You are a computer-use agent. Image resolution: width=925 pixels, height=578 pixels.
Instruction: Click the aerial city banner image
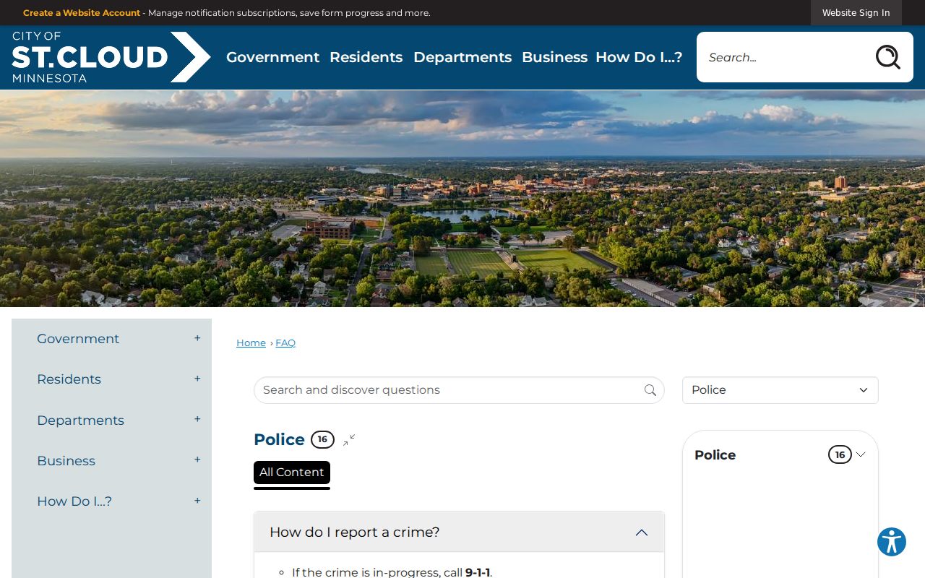coord(462,199)
